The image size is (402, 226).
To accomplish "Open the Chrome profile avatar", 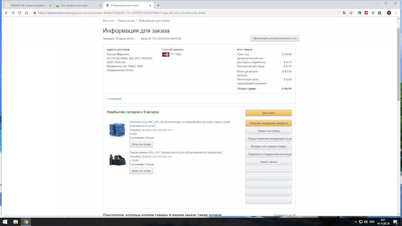I will (x=389, y=13).
